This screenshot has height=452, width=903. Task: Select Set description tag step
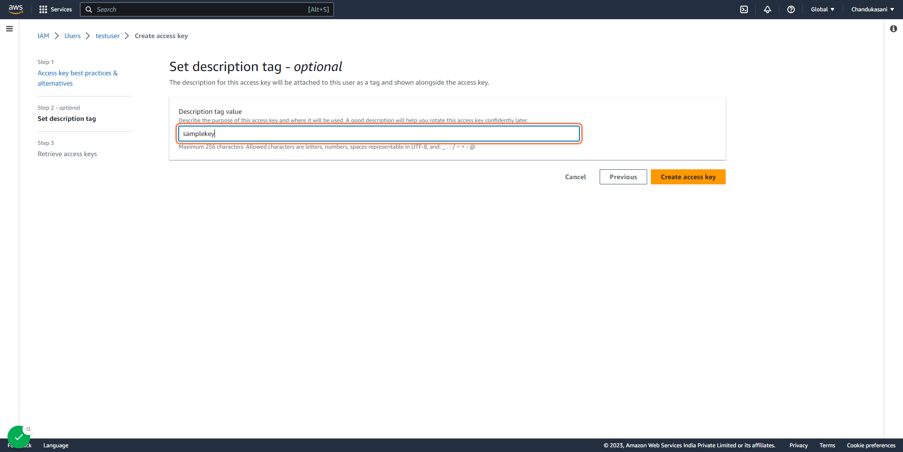point(67,119)
